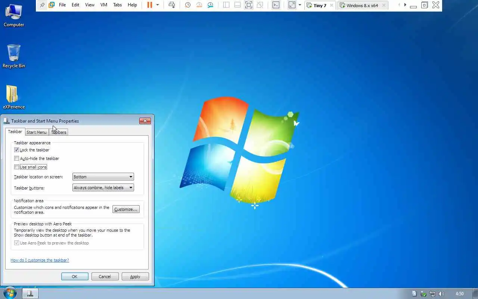478x299 pixels.
Task: Click Apply in Taskbar Properties
Action: point(135,277)
